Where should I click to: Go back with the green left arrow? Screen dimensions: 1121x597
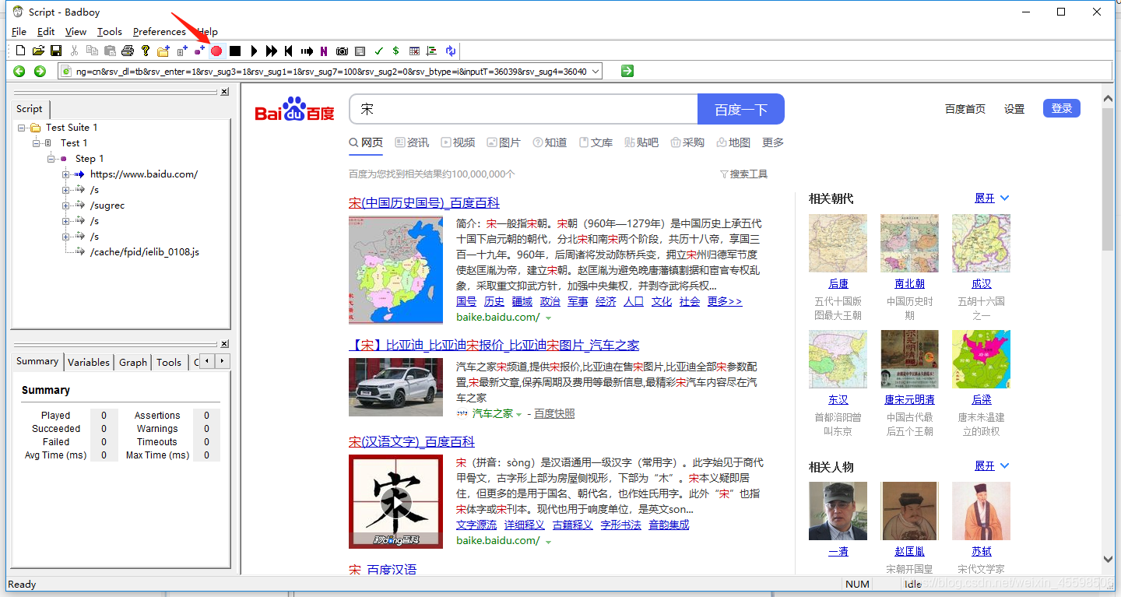[x=19, y=71]
